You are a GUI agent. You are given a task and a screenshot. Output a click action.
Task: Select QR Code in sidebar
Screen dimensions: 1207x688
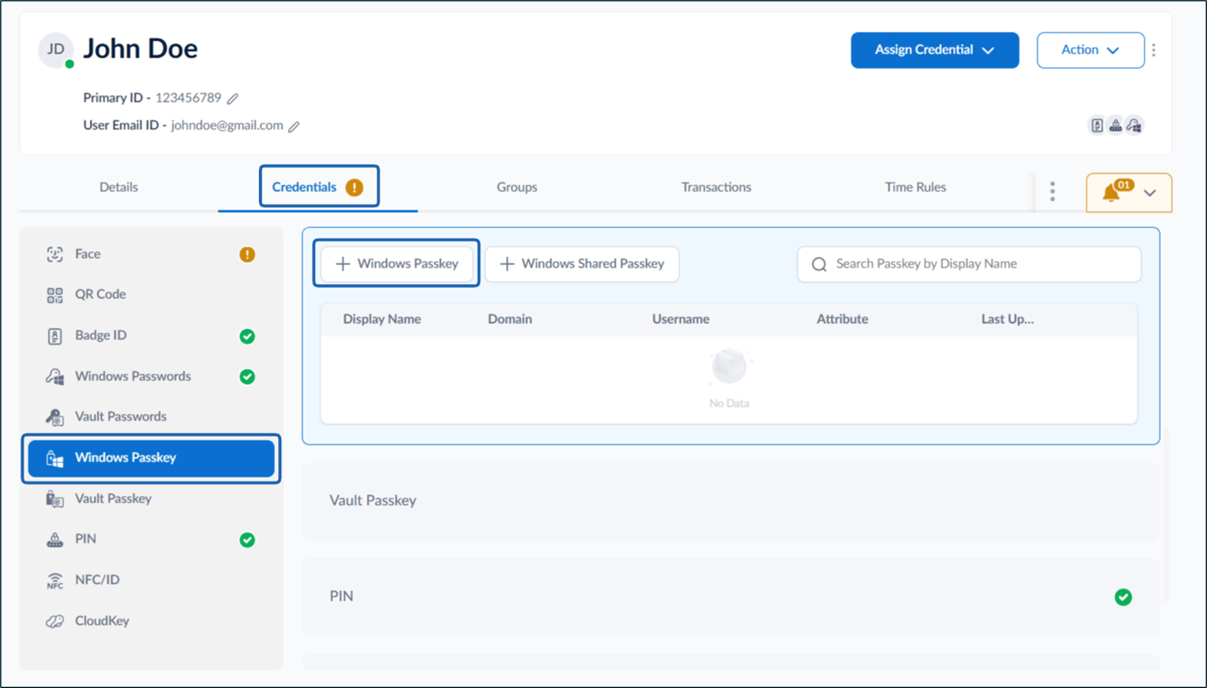tap(151, 294)
